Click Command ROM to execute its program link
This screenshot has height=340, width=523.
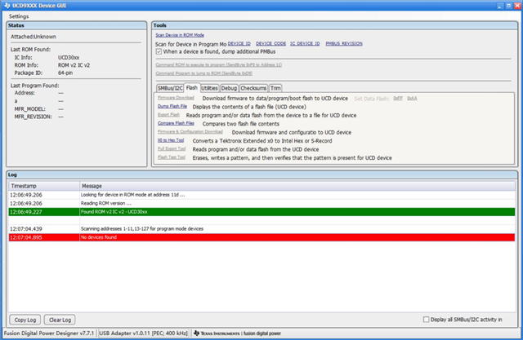click(x=218, y=65)
